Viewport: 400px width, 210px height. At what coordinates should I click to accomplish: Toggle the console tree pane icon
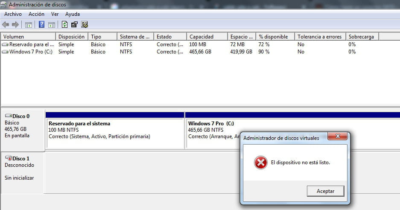[28, 25]
